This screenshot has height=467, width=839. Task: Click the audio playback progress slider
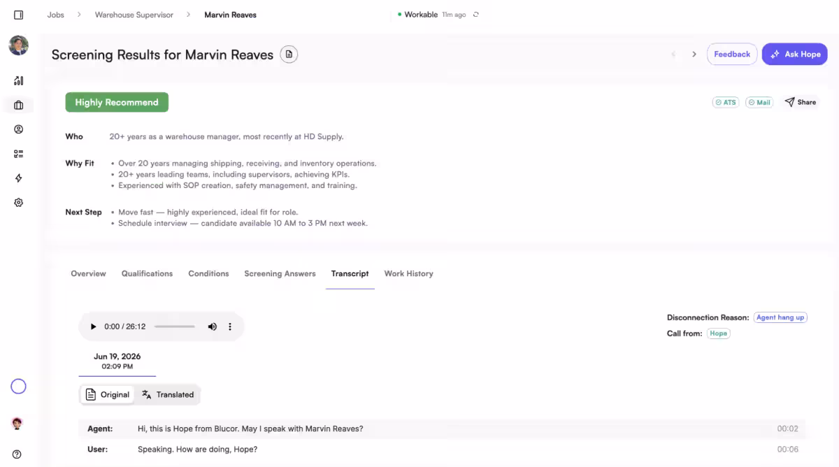point(175,326)
